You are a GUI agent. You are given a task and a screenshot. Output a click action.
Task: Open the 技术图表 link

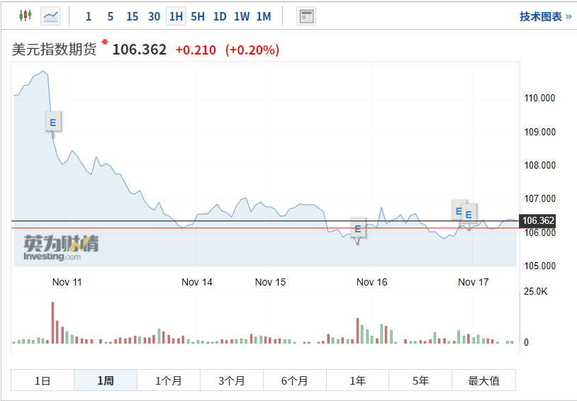tap(545, 16)
